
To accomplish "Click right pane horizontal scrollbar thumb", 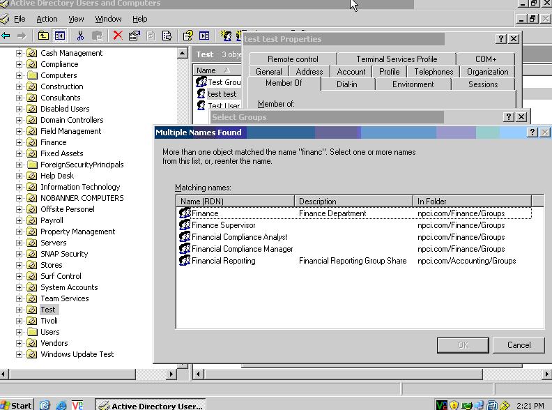I will click(x=343, y=374).
